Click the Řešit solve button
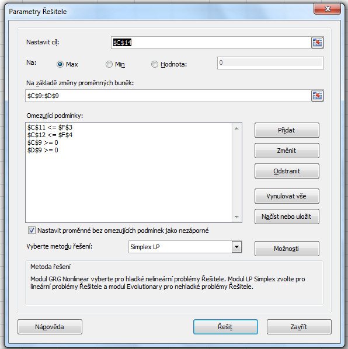 [225, 327]
